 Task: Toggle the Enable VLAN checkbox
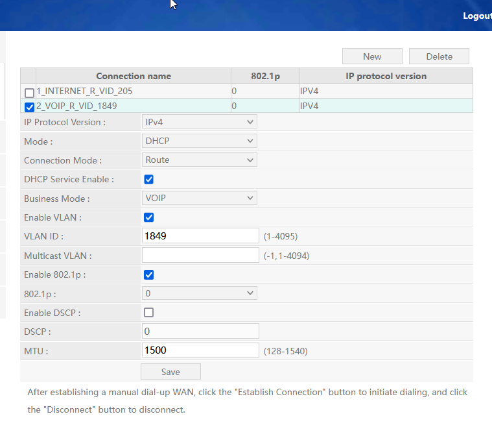click(x=148, y=217)
